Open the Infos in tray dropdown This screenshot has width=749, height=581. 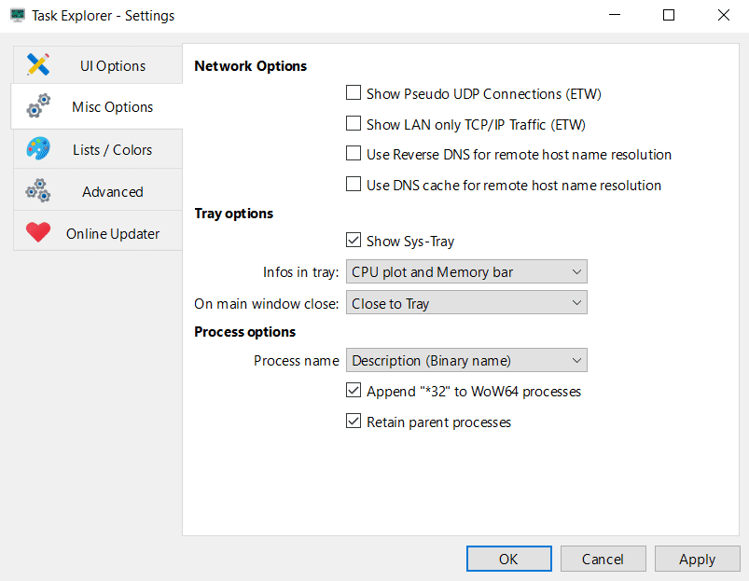466,272
